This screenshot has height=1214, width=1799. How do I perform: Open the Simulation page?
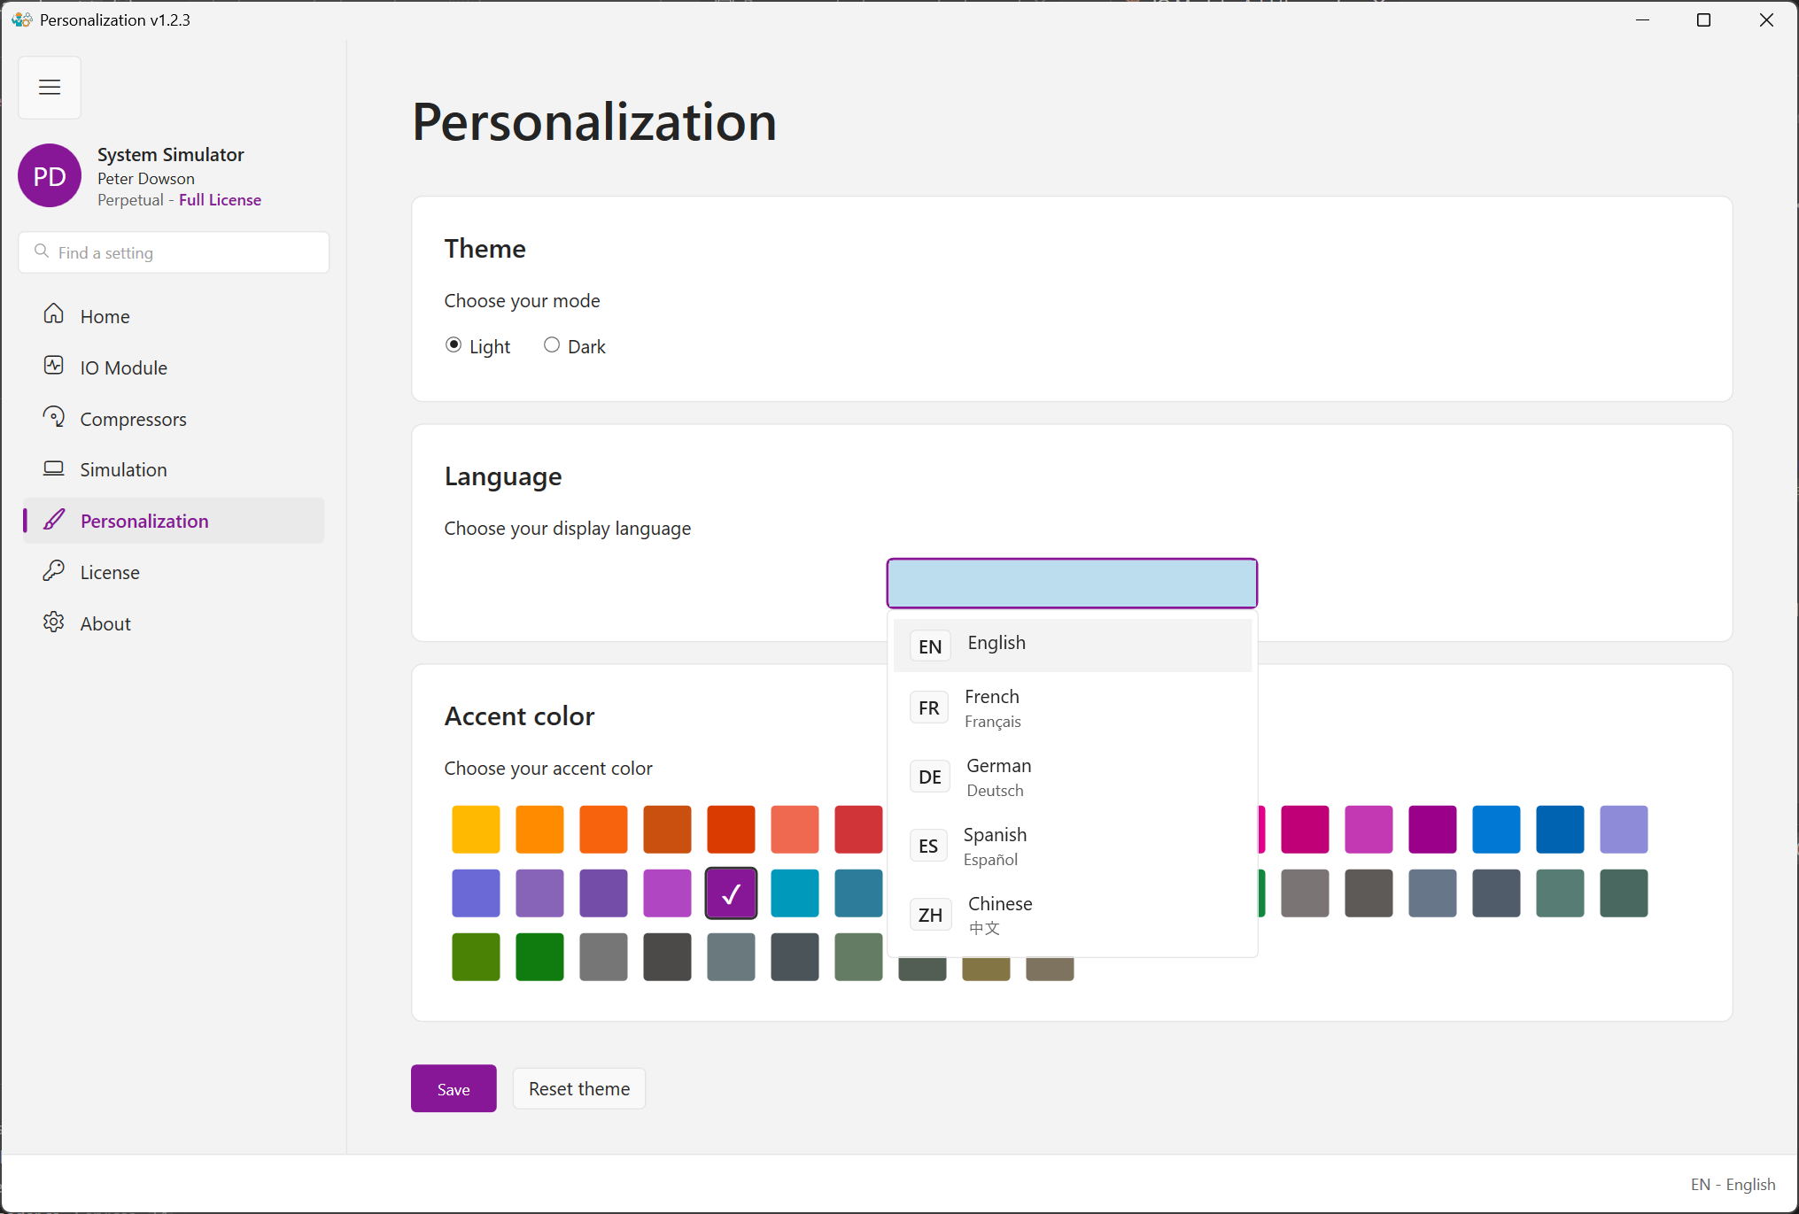point(123,469)
